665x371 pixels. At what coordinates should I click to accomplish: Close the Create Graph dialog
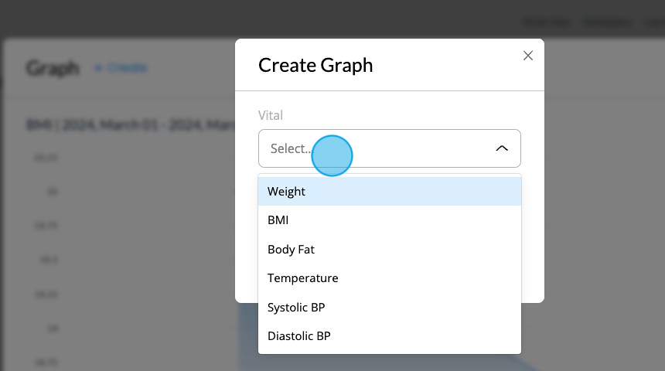coord(527,56)
